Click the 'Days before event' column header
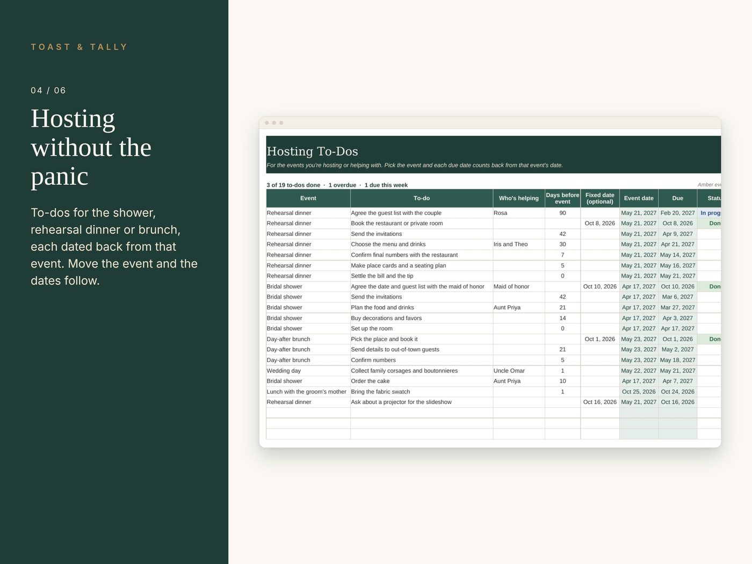The width and height of the screenshot is (752, 564). tap(562, 198)
